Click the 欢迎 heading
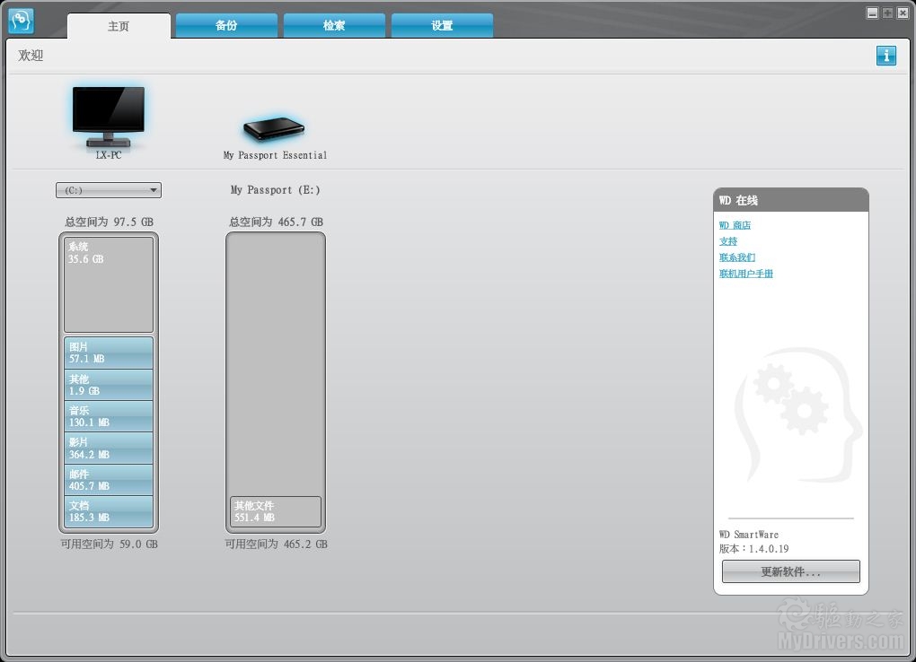Screen dimensions: 916x662 pyautogui.click(x=31, y=56)
